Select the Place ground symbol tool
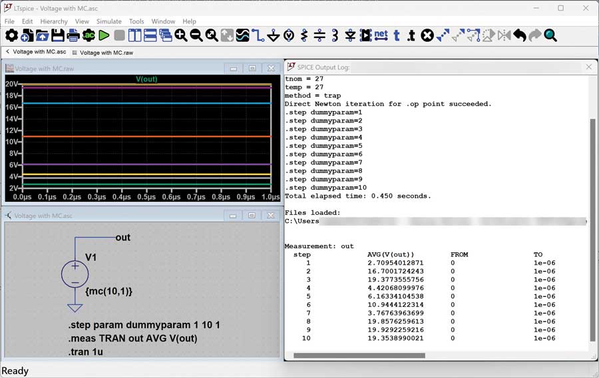 pyautogui.click(x=273, y=35)
